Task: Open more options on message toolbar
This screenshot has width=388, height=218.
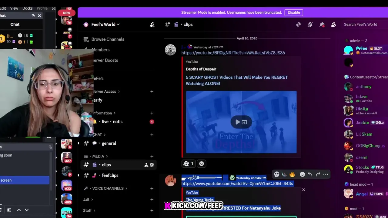Action: tap(326, 174)
